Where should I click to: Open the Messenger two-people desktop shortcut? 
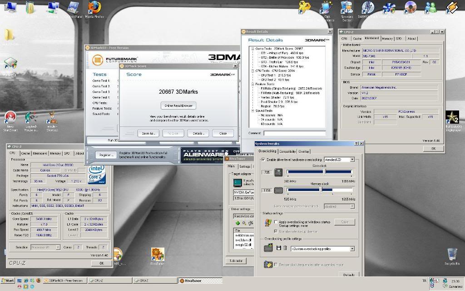430,7
